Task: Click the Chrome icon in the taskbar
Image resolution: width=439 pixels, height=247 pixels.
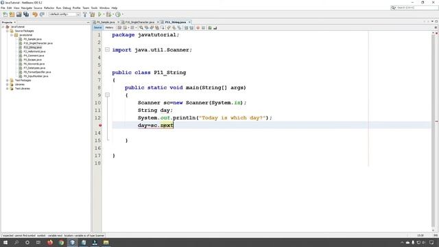Action: tap(61, 242)
